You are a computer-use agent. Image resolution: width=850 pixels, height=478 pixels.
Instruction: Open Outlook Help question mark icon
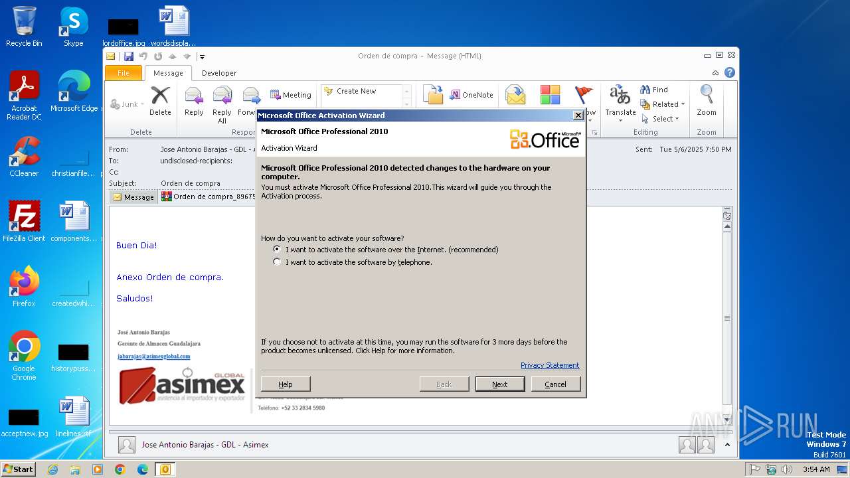tap(730, 73)
